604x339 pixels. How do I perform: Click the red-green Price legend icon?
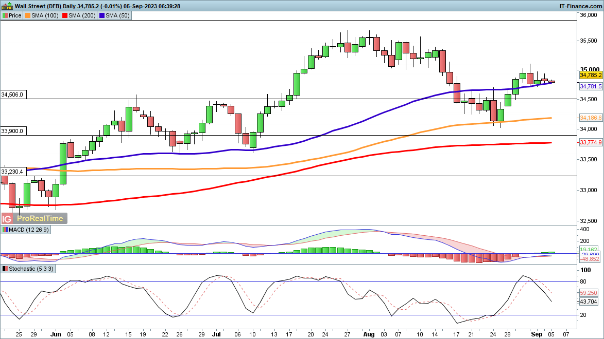[5, 15]
